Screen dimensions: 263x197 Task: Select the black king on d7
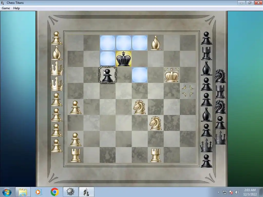(124, 59)
